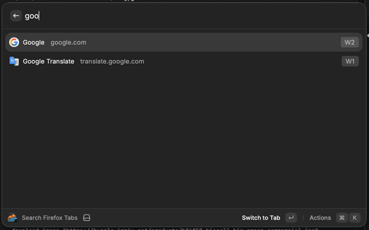Viewport: 369px width, 230px height.
Task: Click the "Google Translate" title text
Action: click(48, 62)
